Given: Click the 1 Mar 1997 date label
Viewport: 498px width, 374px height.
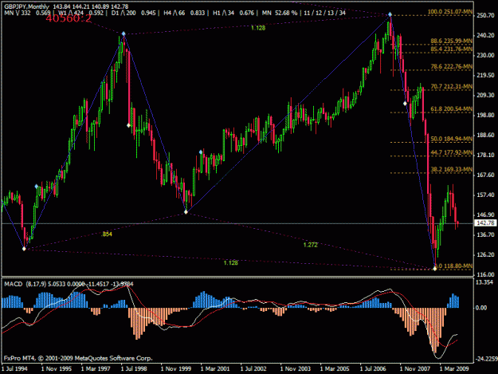Looking at the screenshot, I should [x=96, y=368].
